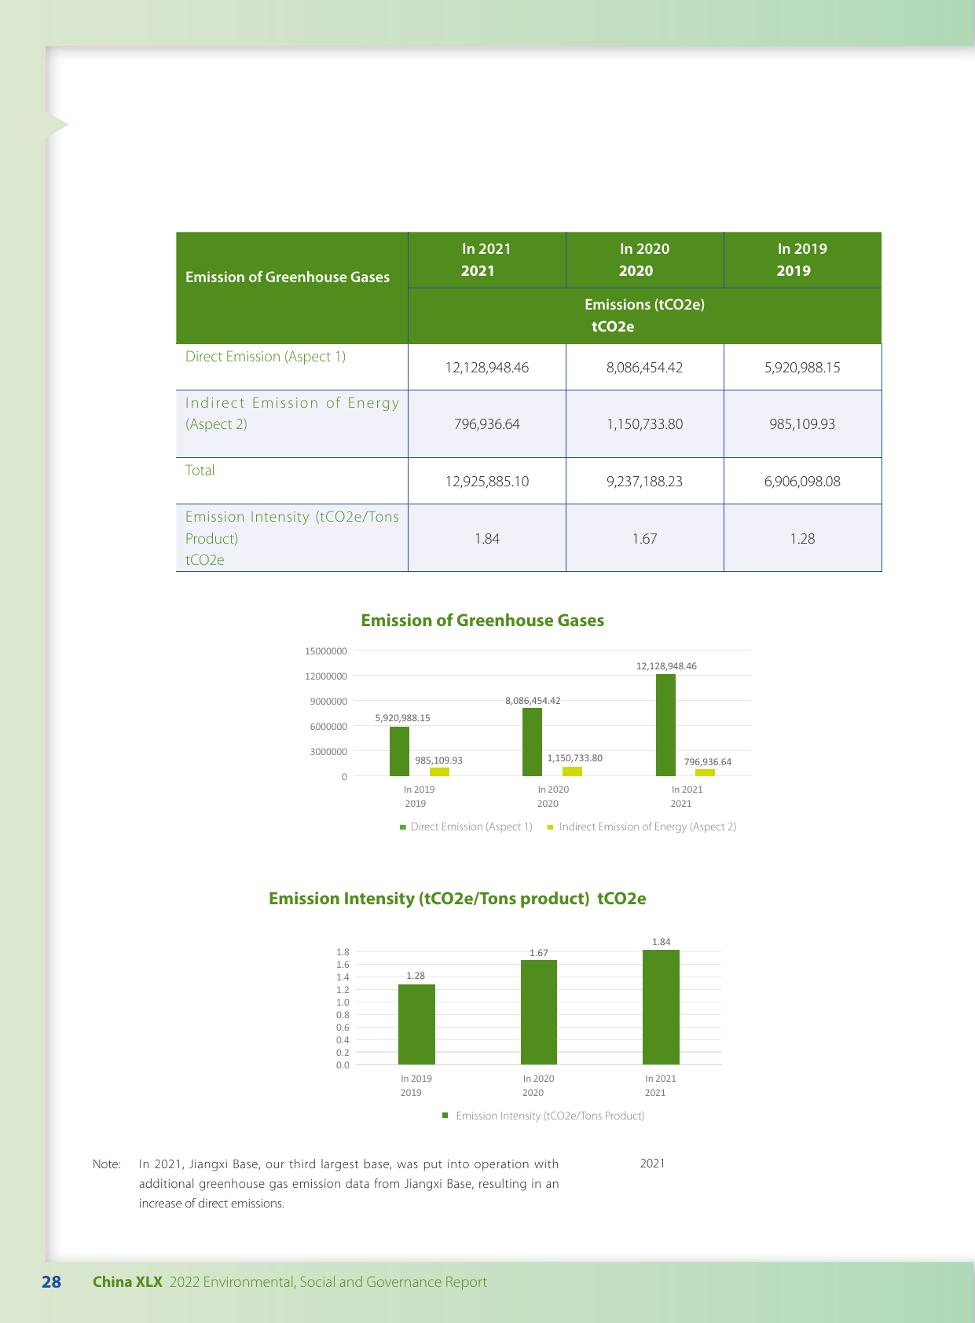Screen dimensions: 975x1323
Task: Click the 'Note:' label
Action: point(107,1164)
